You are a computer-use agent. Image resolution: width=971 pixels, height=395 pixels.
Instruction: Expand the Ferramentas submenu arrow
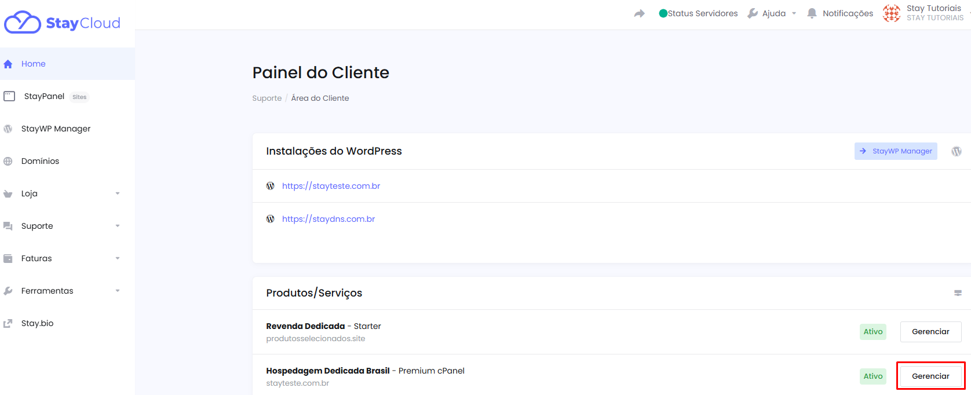tap(118, 291)
